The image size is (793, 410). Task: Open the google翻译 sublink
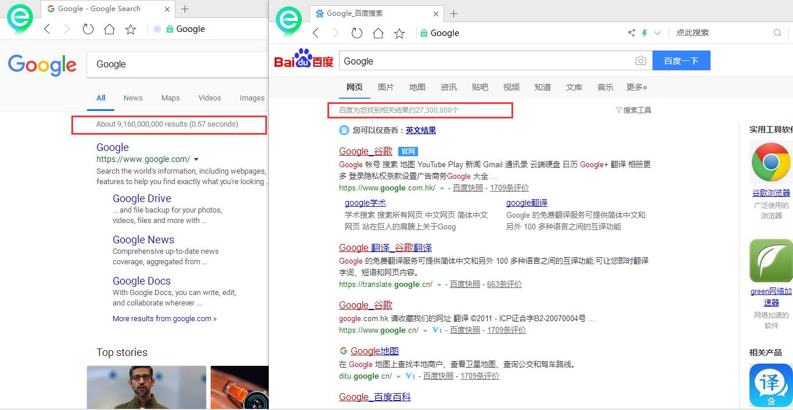[x=527, y=203]
